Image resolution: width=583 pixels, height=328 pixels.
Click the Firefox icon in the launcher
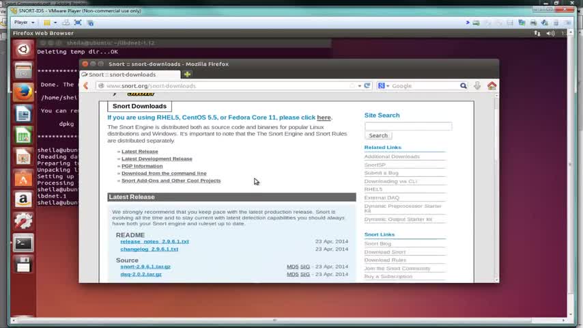point(23,92)
